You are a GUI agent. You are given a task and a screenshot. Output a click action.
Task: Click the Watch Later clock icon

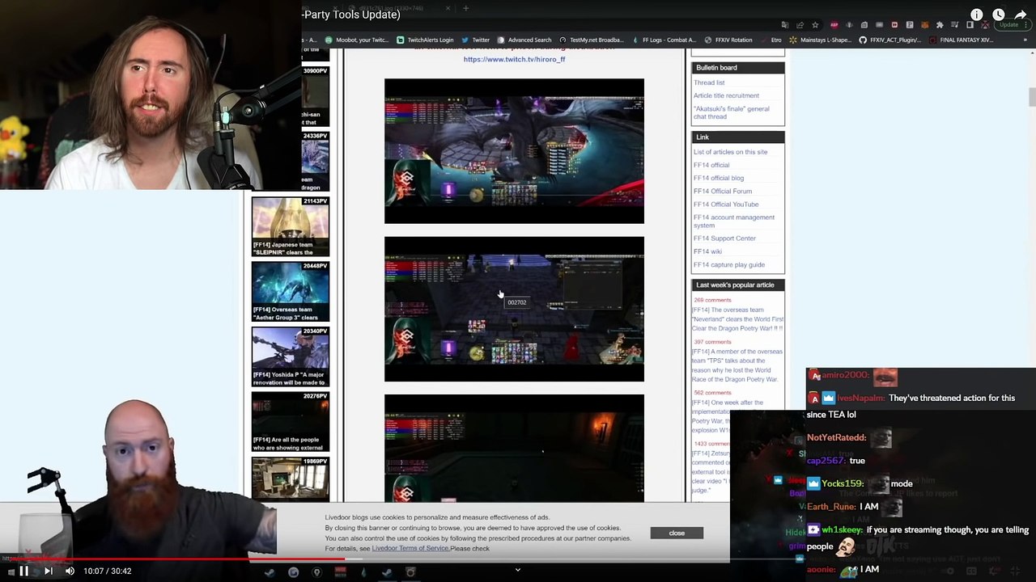[999, 15]
